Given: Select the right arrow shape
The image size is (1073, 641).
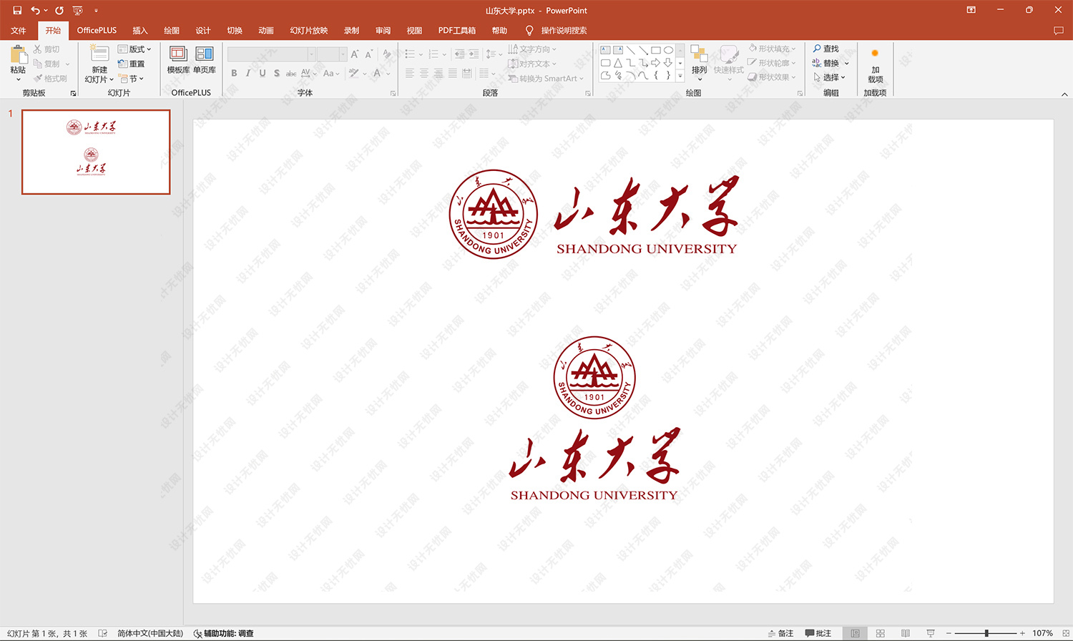Looking at the screenshot, I should [x=655, y=63].
